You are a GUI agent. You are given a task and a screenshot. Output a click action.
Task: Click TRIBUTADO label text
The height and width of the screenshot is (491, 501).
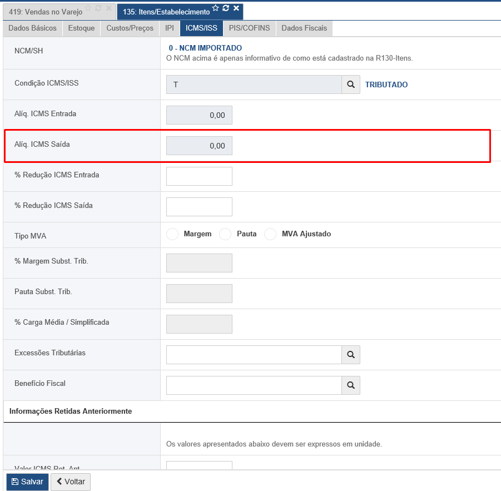(386, 85)
